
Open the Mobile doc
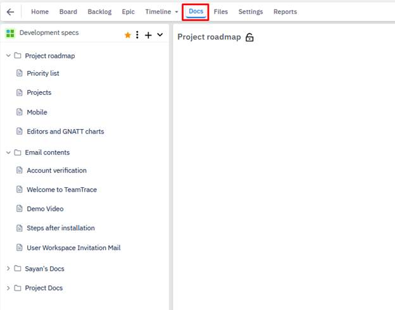tap(37, 112)
